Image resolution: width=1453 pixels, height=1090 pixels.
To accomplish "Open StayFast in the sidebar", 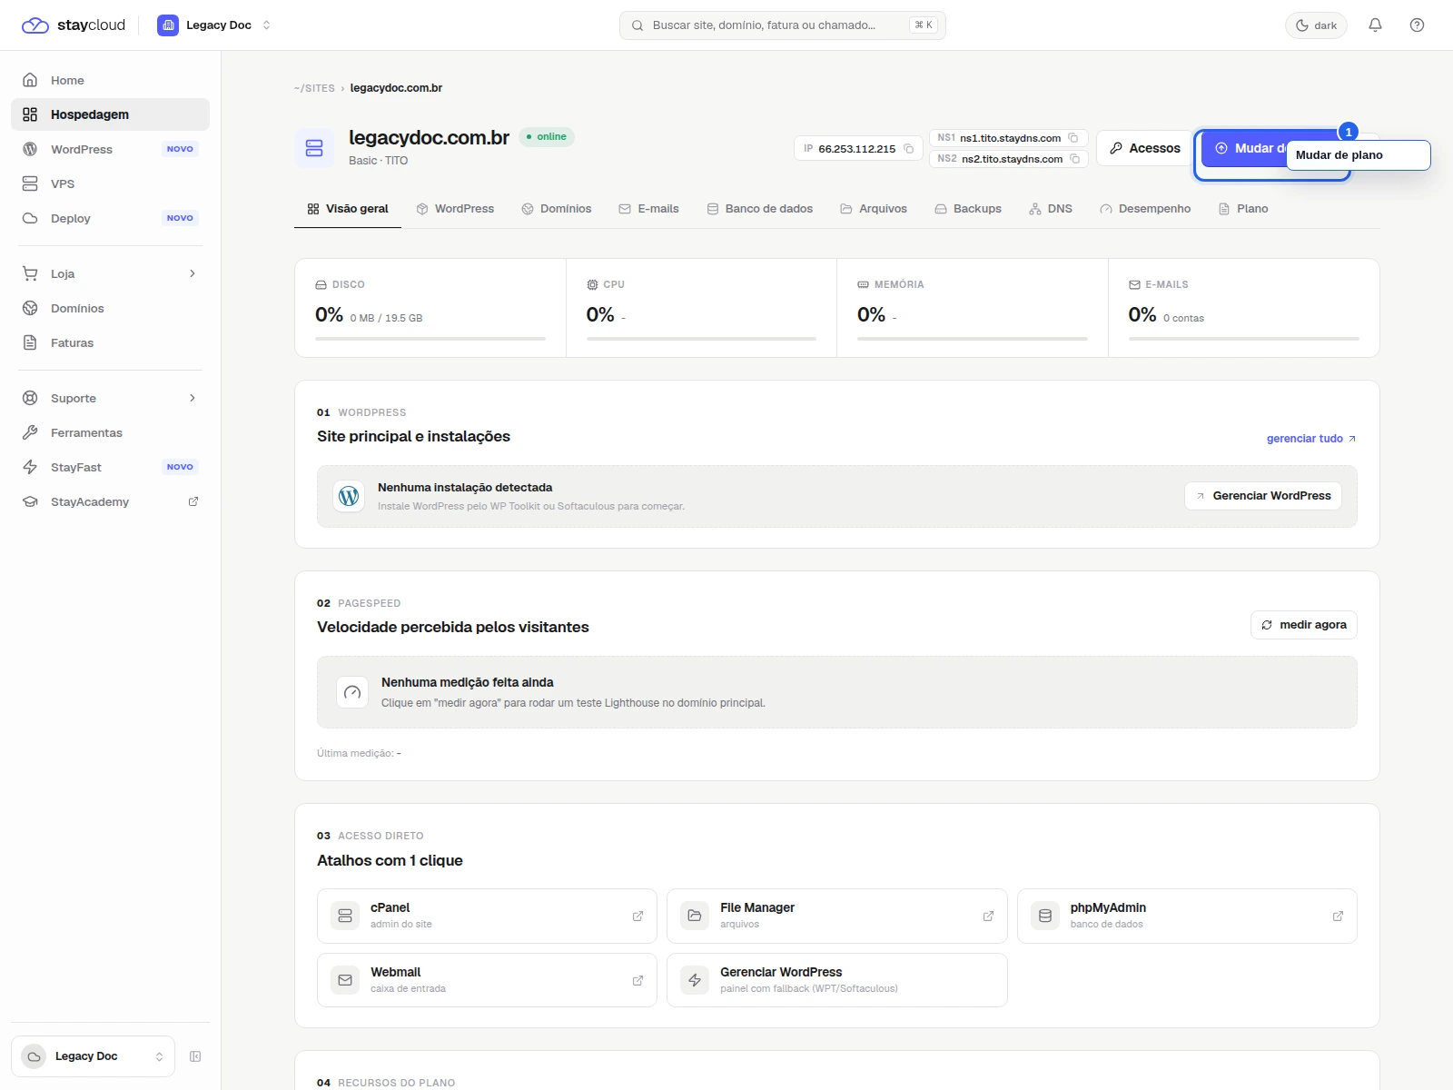I will 110,467.
